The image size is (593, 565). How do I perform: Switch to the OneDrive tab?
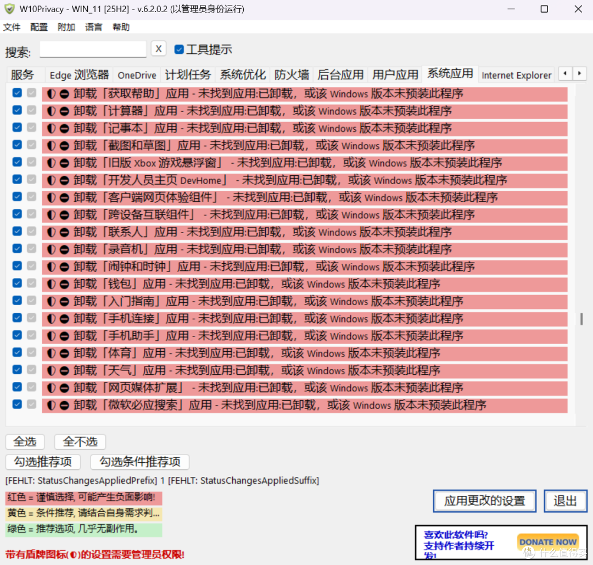137,75
